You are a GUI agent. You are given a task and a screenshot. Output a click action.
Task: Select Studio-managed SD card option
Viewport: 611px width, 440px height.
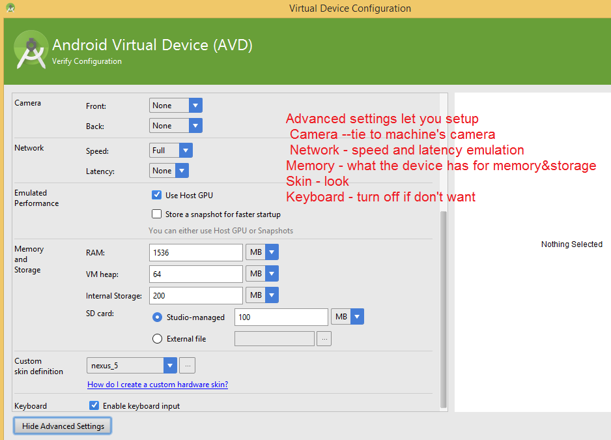coord(157,317)
